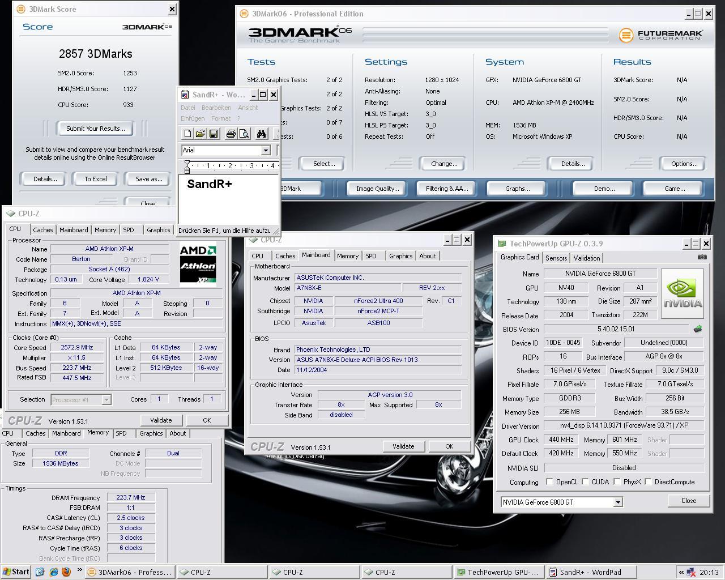The width and height of the screenshot is (725, 580).
Task: Click the save BIOS chip icon in GPU-Z
Action: click(698, 329)
